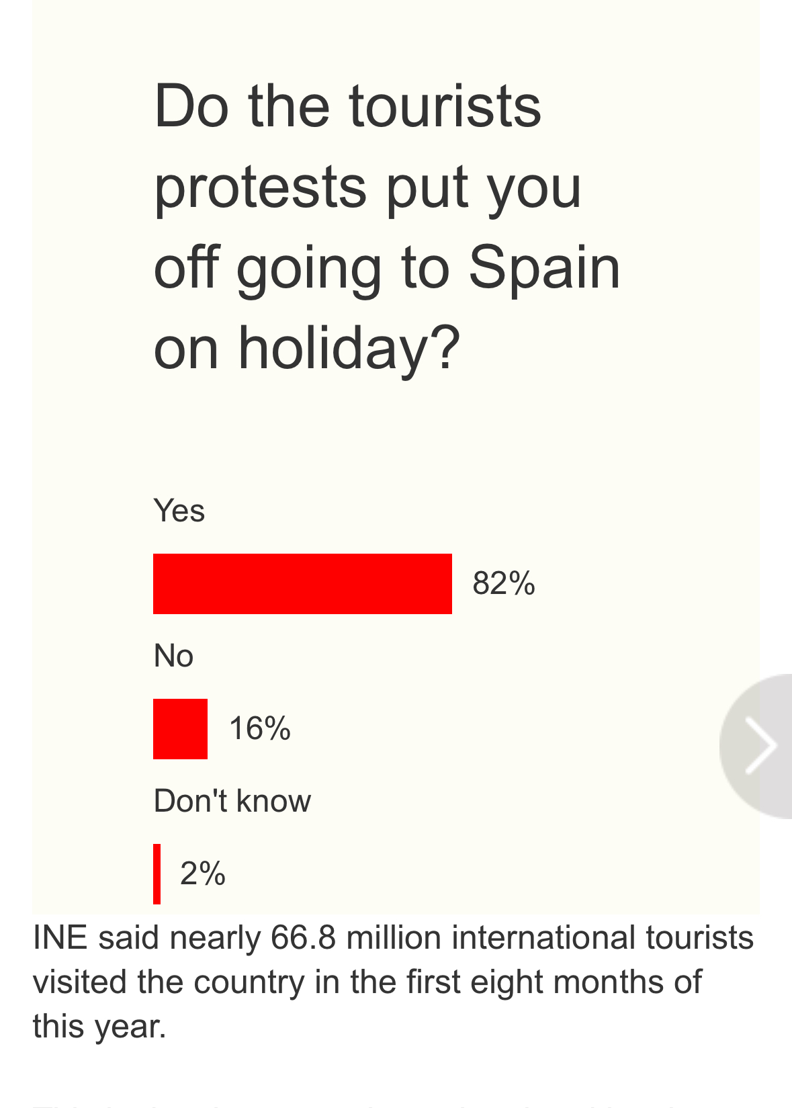Click the next slide chevron arrow

(x=761, y=745)
